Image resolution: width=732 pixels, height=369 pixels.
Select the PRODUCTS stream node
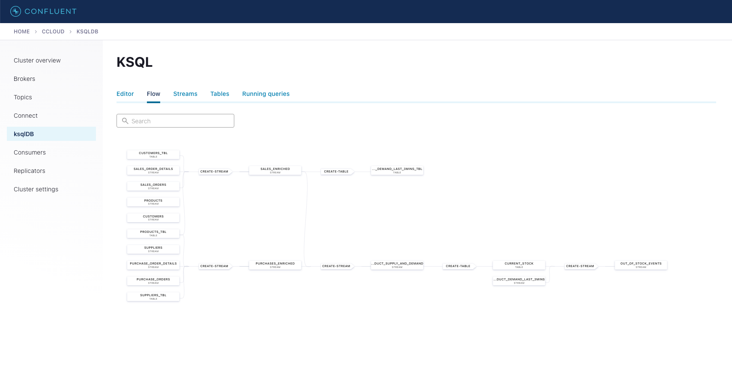[153, 202]
